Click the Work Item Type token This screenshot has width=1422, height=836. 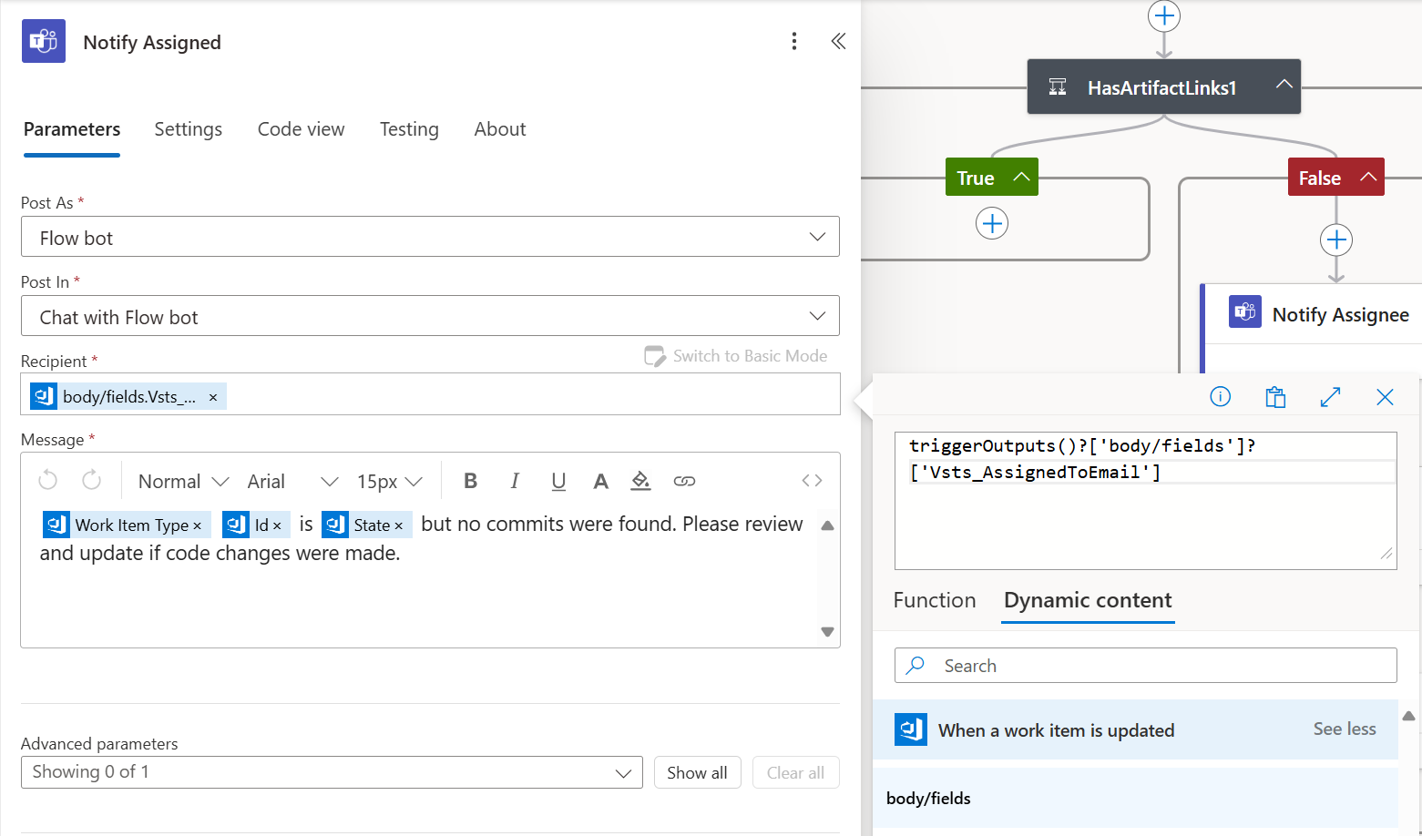(127, 525)
